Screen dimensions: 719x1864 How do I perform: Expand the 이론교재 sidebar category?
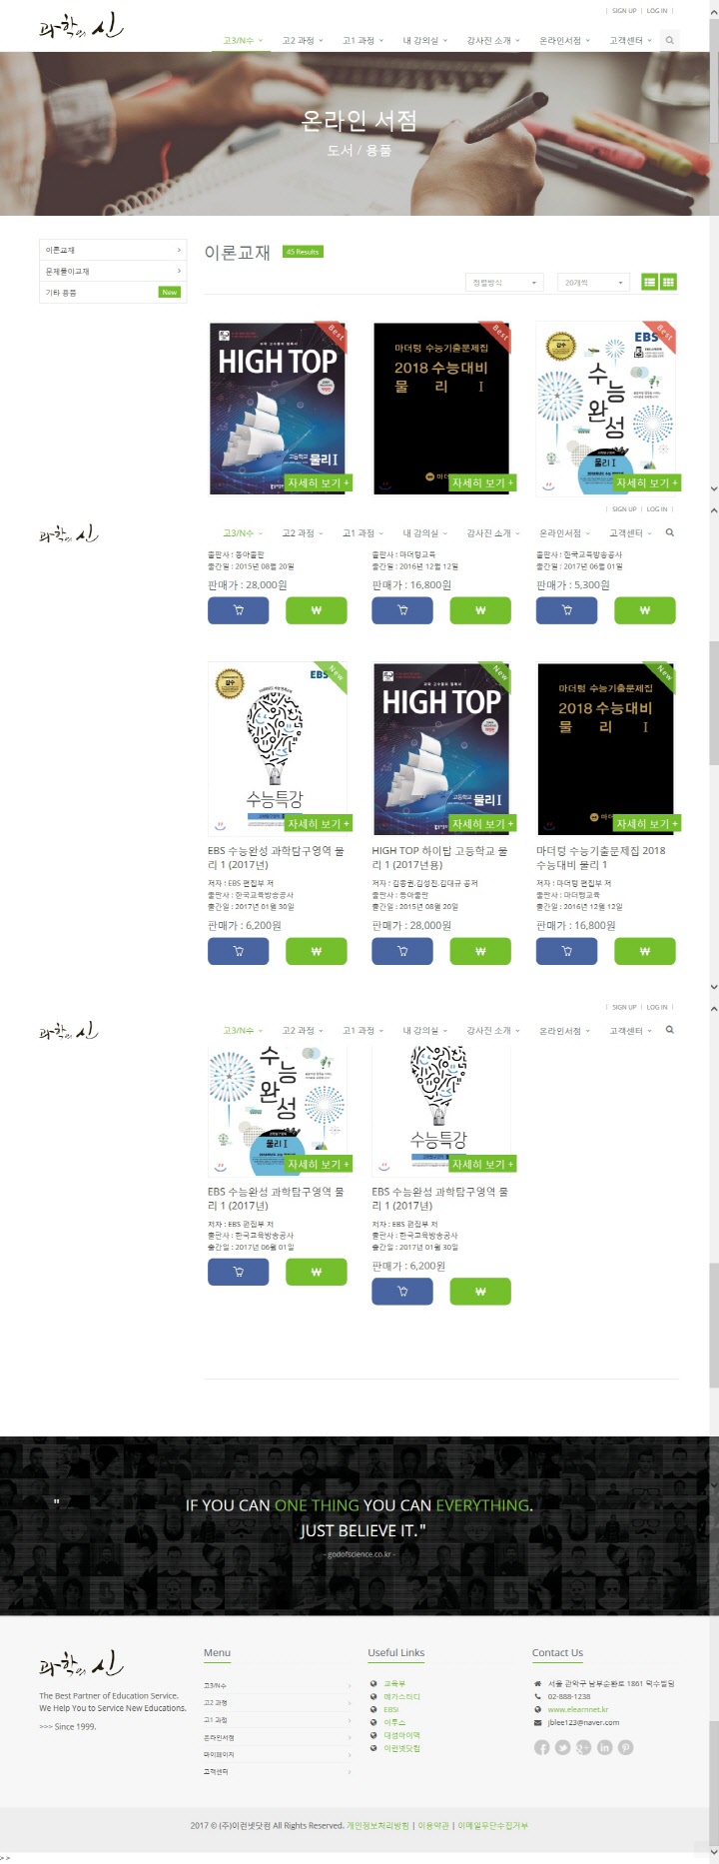[113, 250]
